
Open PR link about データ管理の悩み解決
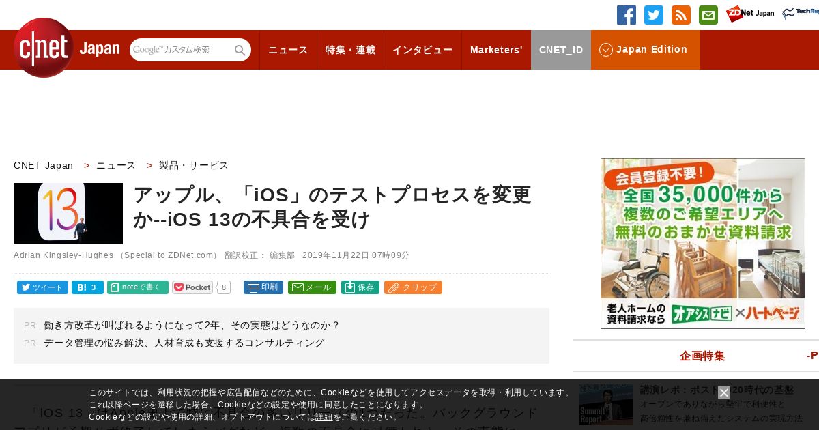click(x=184, y=343)
